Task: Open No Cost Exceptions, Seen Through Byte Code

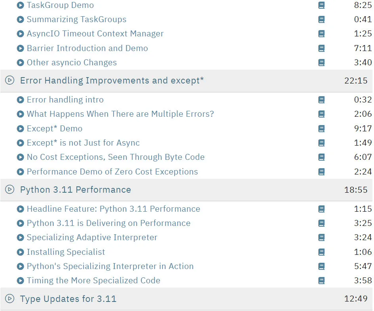Action: point(116,157)
